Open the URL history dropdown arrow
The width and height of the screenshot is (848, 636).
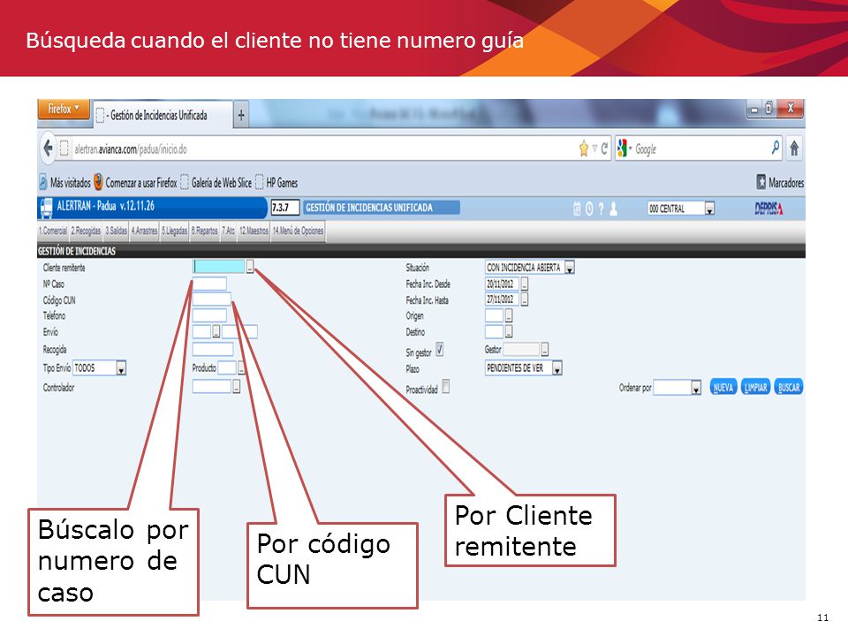pos(594,148)
